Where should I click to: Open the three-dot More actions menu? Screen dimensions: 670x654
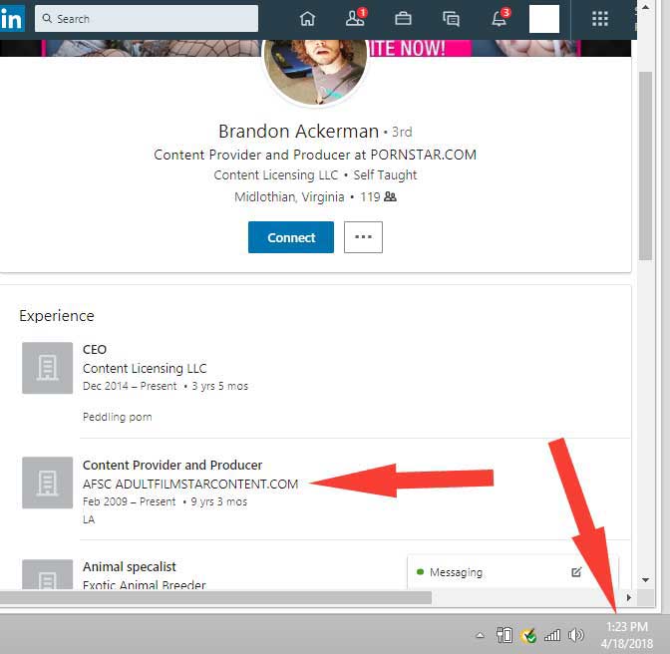coord(363,237)
